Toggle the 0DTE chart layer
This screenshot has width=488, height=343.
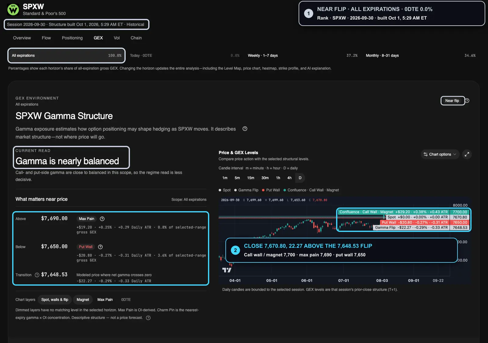point(126,300)
